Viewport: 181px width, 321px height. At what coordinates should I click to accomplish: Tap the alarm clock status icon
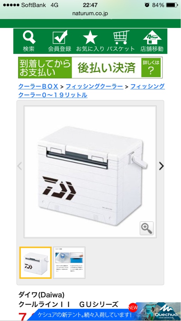pos(147,5)
